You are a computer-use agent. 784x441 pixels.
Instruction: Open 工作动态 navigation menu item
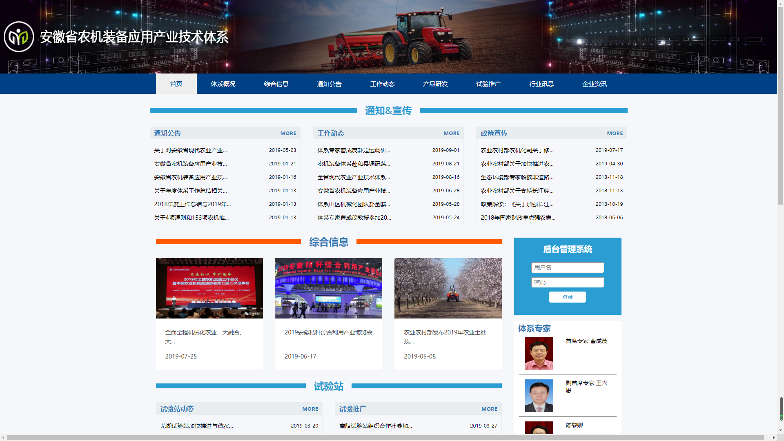pos(382,84)
